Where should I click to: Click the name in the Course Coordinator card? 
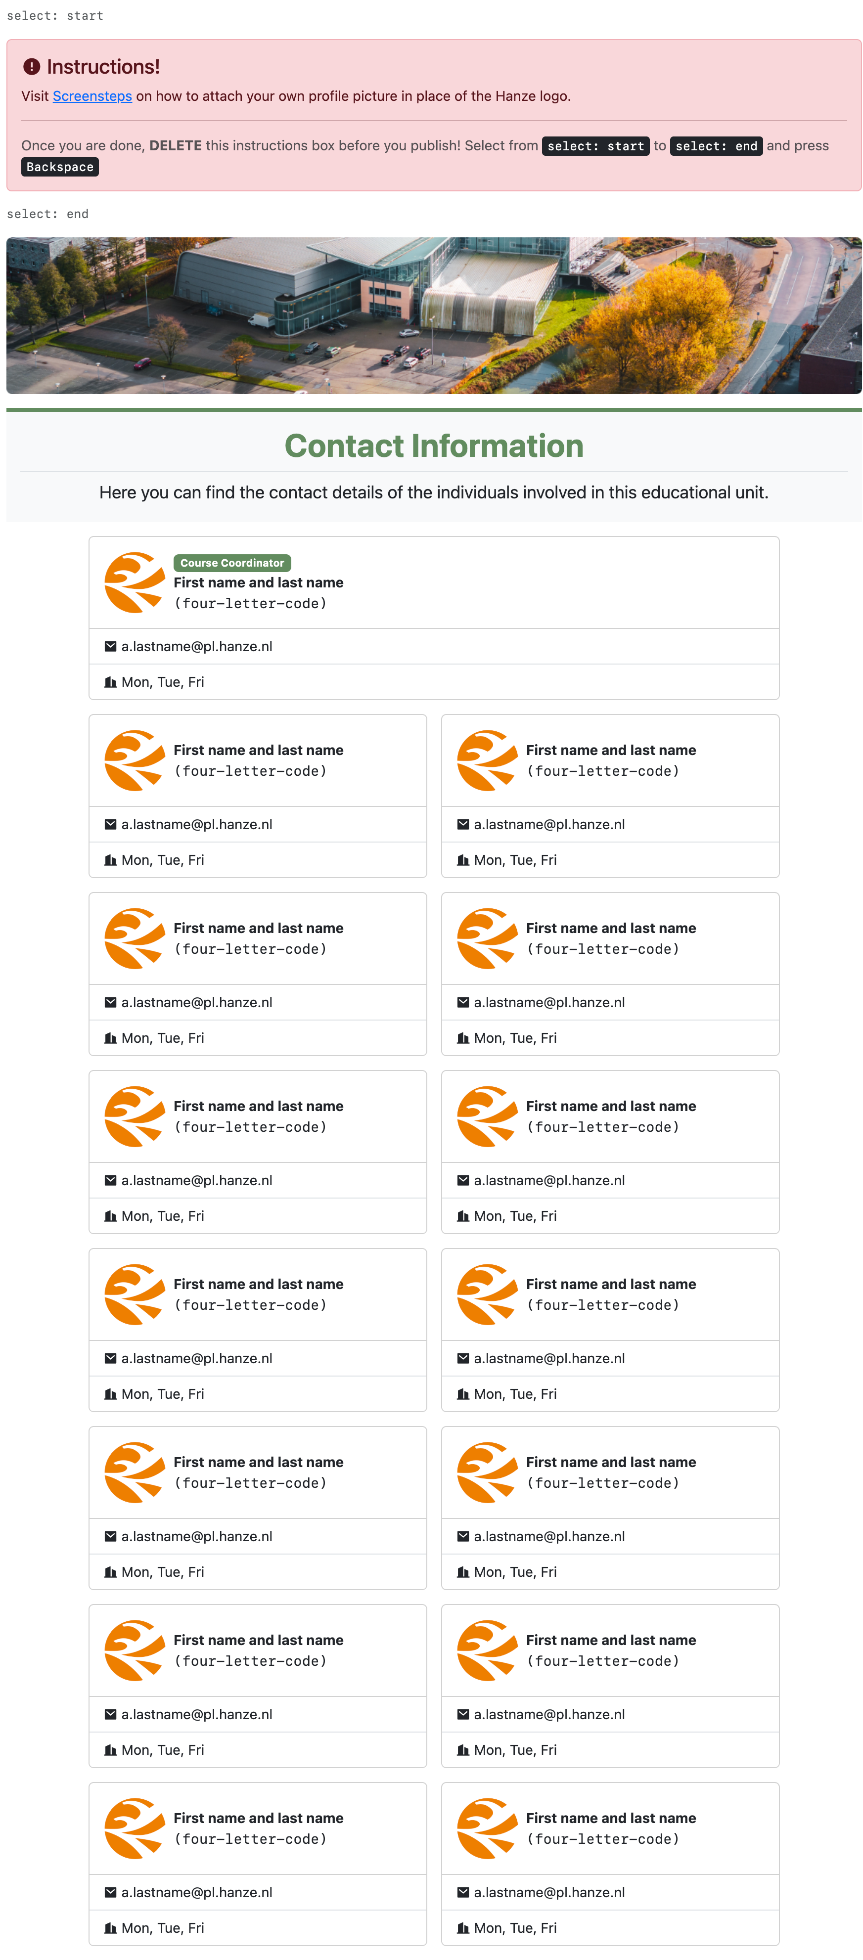click(x=258, y=583)
